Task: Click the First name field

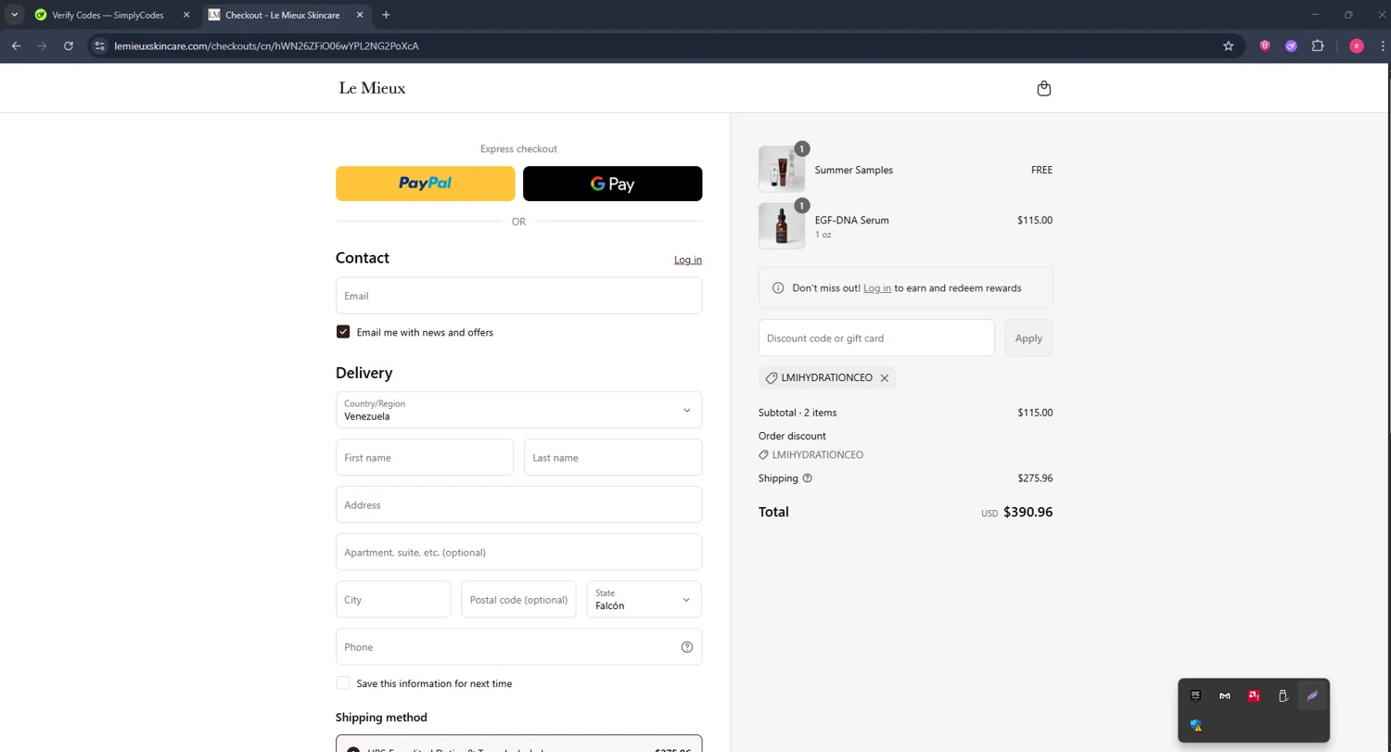Action: (x=425, y=457)
